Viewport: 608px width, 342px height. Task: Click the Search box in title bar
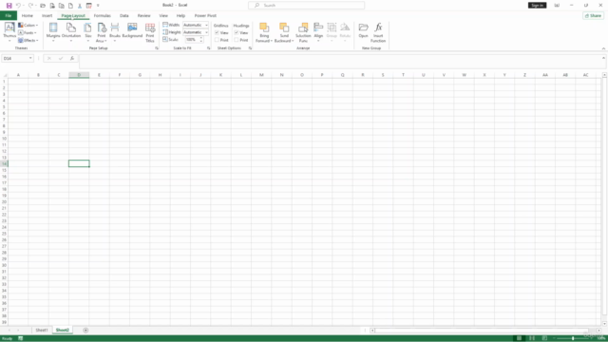[306, 5]
